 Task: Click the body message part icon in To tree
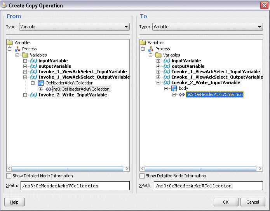174,89
